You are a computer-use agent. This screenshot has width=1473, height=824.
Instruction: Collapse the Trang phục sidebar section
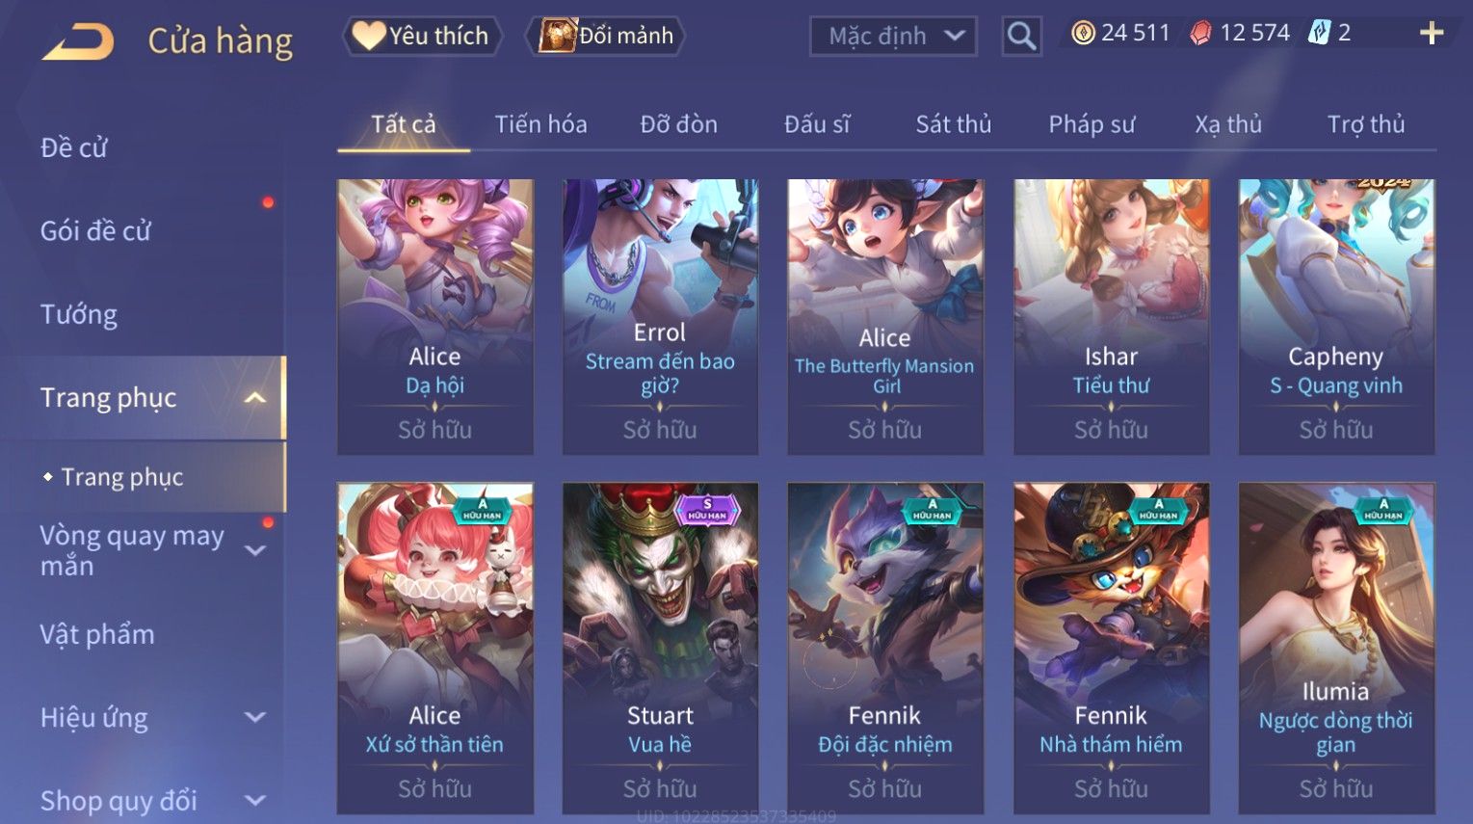(255, 398)
